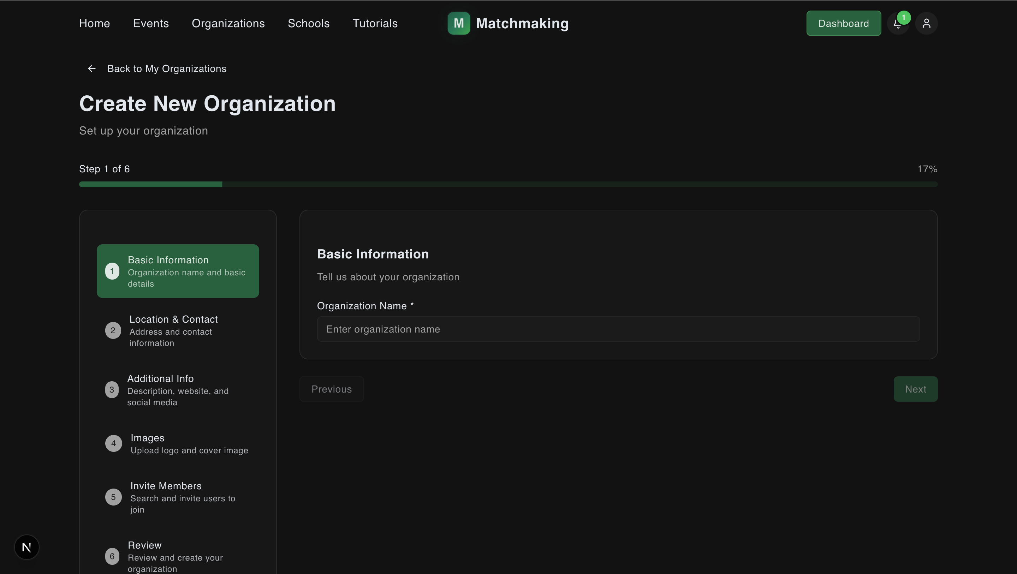Select step 2 circle for Location & Contact
1017x574 pixels.
coord(113,330)
